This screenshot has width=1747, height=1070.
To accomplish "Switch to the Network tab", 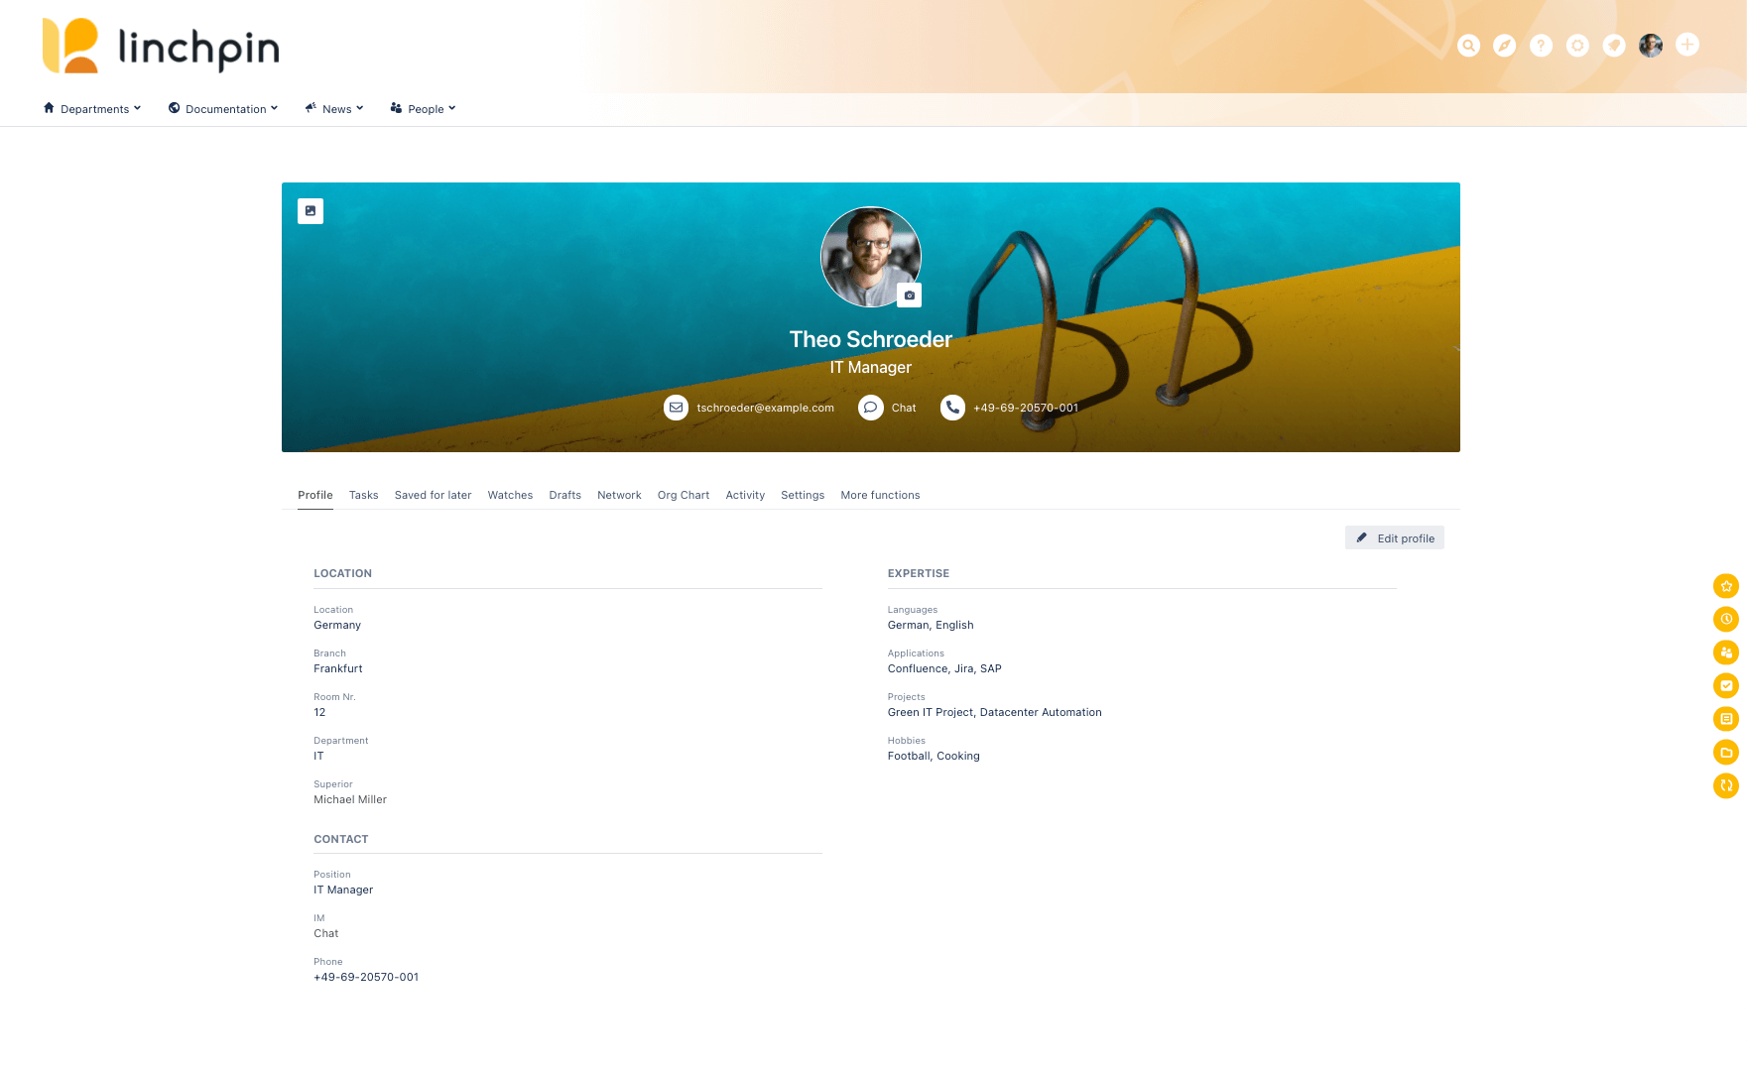I will [x=619, y=495].
